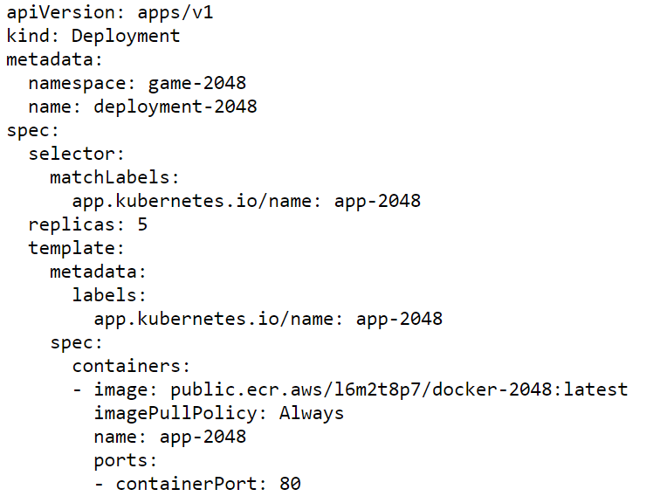
Task: Click the name value deployment-2048
Action: tap(175, 107)
